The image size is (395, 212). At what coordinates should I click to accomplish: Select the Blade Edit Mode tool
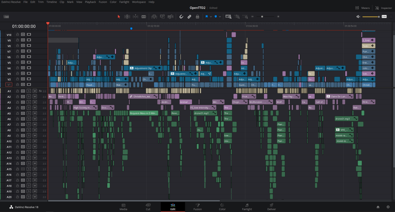(x=143, y=17)
